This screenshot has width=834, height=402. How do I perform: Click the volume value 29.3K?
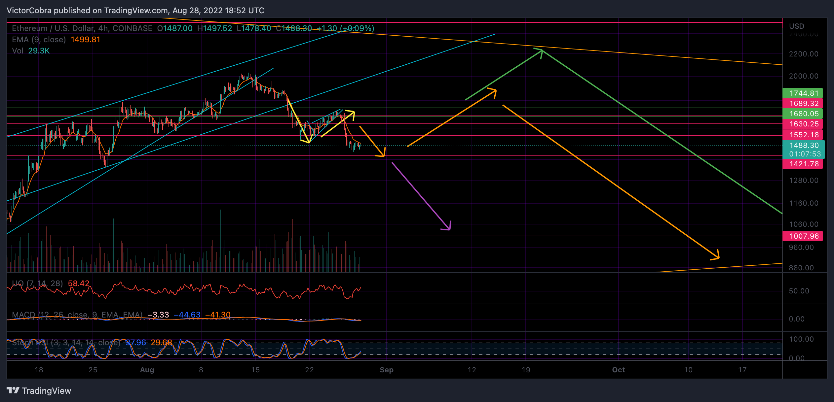(39, 51)
